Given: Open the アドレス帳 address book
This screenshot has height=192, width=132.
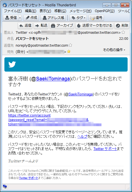Looking at the screenshot, I should (53, 18).
